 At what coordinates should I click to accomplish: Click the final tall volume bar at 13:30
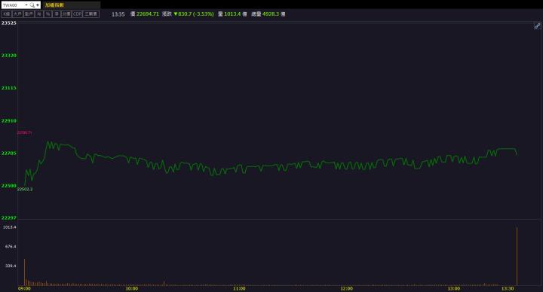[517, 256]
